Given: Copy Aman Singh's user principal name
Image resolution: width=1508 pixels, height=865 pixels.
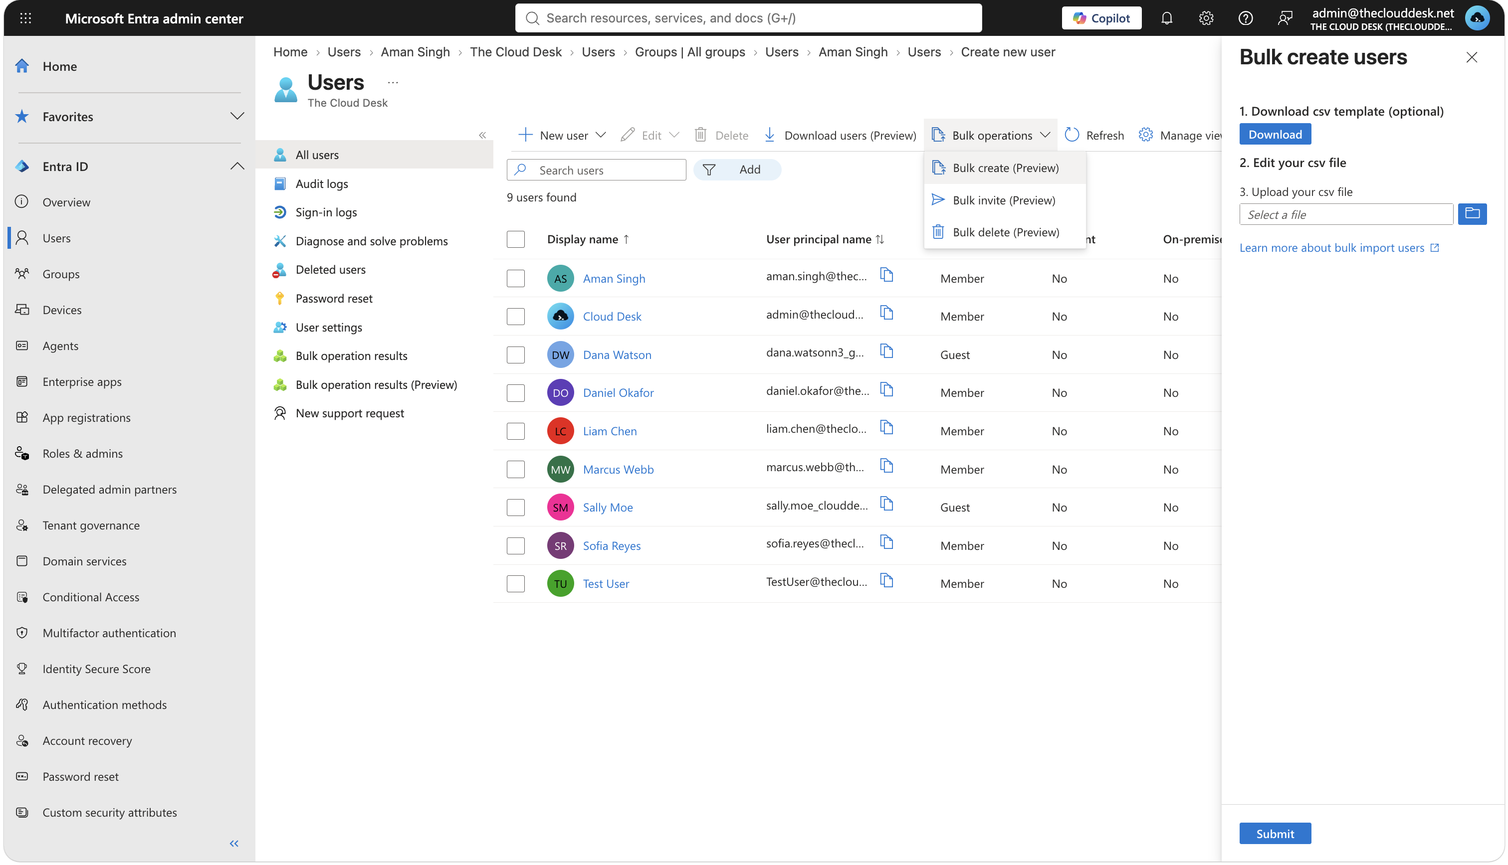Looking at the screenshot, I should [886, 275].
